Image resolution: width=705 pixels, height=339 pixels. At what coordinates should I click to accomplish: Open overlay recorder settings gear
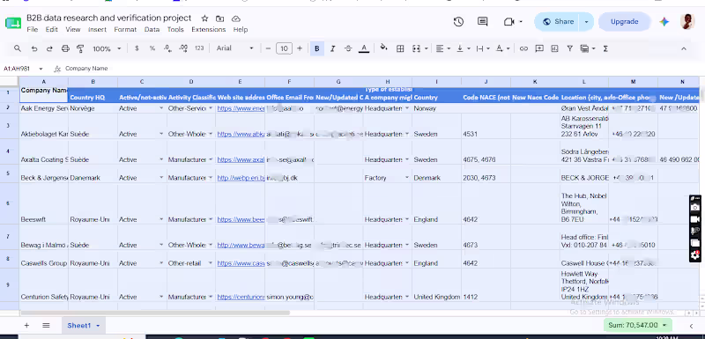point(695,255)
